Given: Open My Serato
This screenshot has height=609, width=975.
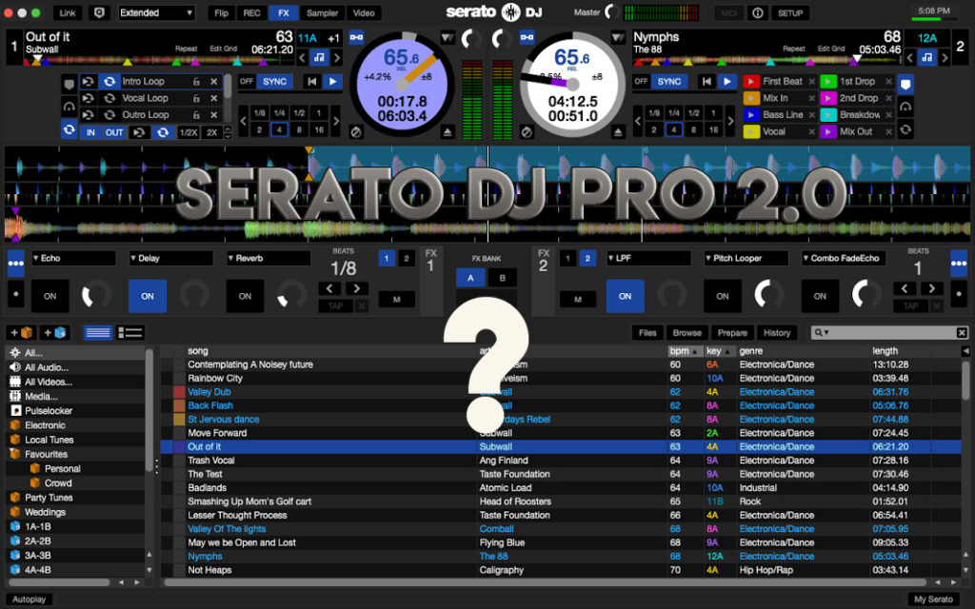Looking at the screenshot, I should point(933,599).
